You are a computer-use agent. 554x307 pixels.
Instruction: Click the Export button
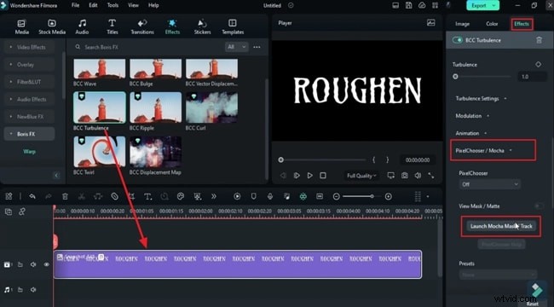click(x=482, y=5)
